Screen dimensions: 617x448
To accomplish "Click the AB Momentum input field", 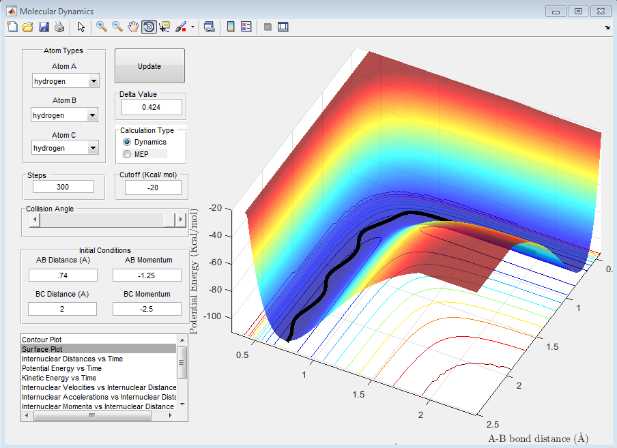I will 147,275.
